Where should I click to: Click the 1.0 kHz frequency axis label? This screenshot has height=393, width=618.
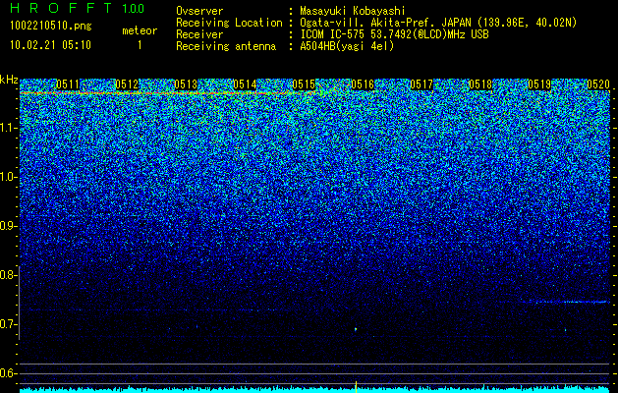tap(9, 177)
